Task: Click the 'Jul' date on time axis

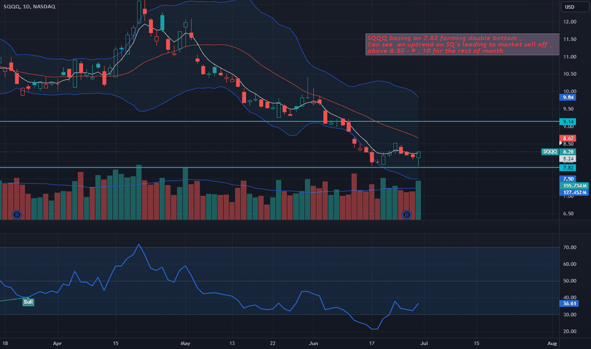Action: tap(424, 343)
